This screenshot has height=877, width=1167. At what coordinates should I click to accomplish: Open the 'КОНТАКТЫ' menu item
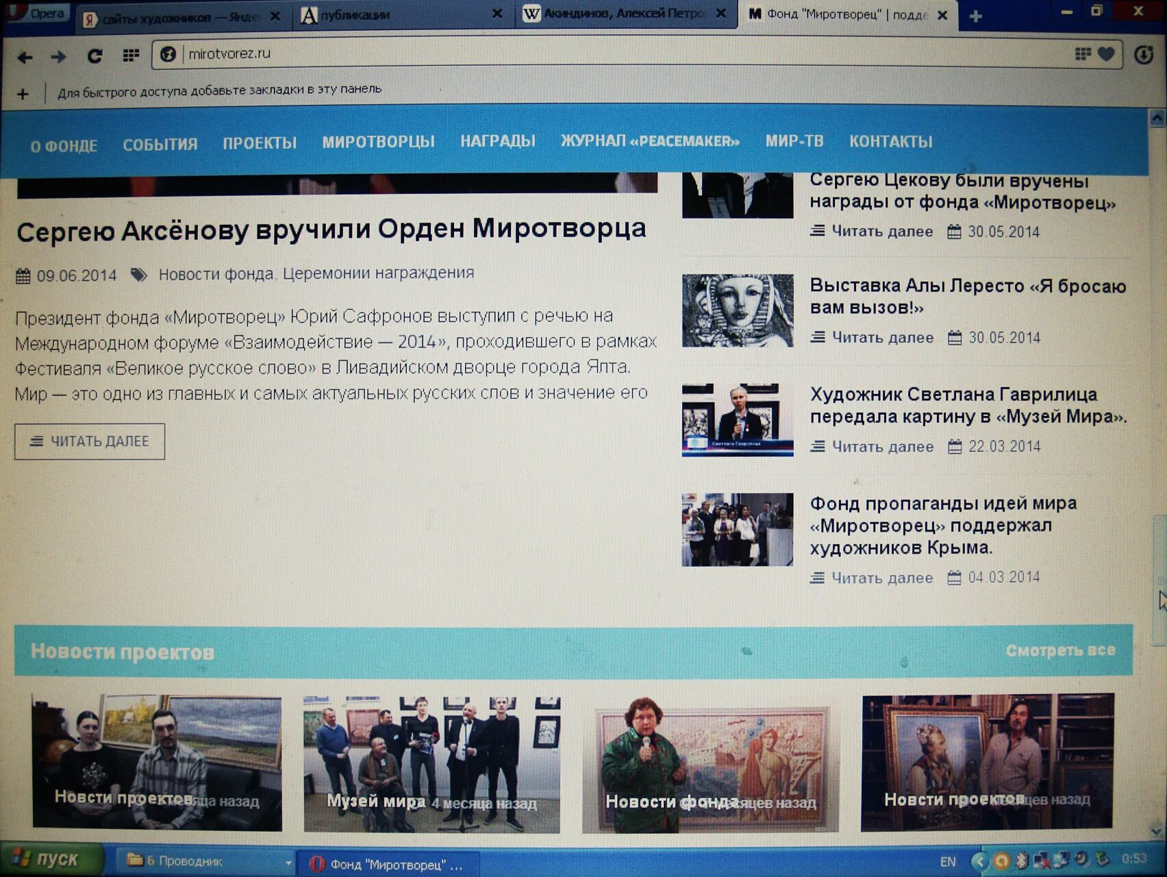click(891, 142)
